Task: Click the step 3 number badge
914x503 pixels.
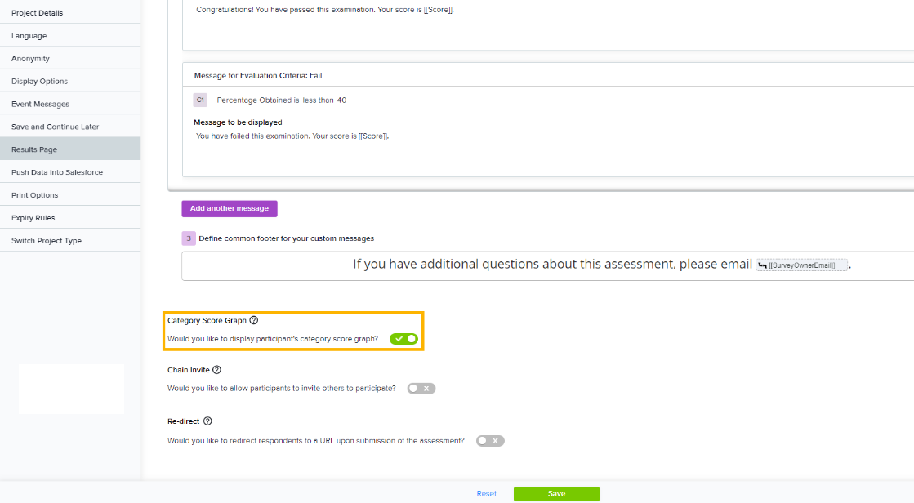Action: [189, 238]
